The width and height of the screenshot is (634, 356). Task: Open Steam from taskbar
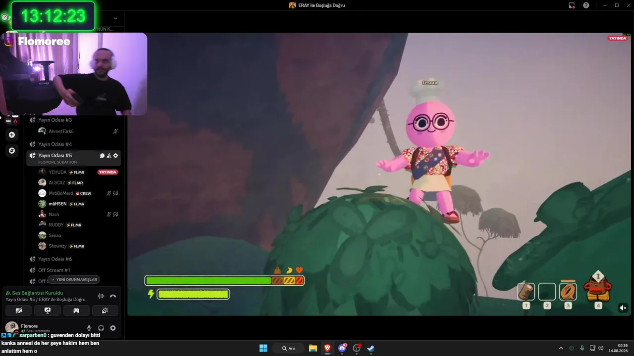point(371,348)
